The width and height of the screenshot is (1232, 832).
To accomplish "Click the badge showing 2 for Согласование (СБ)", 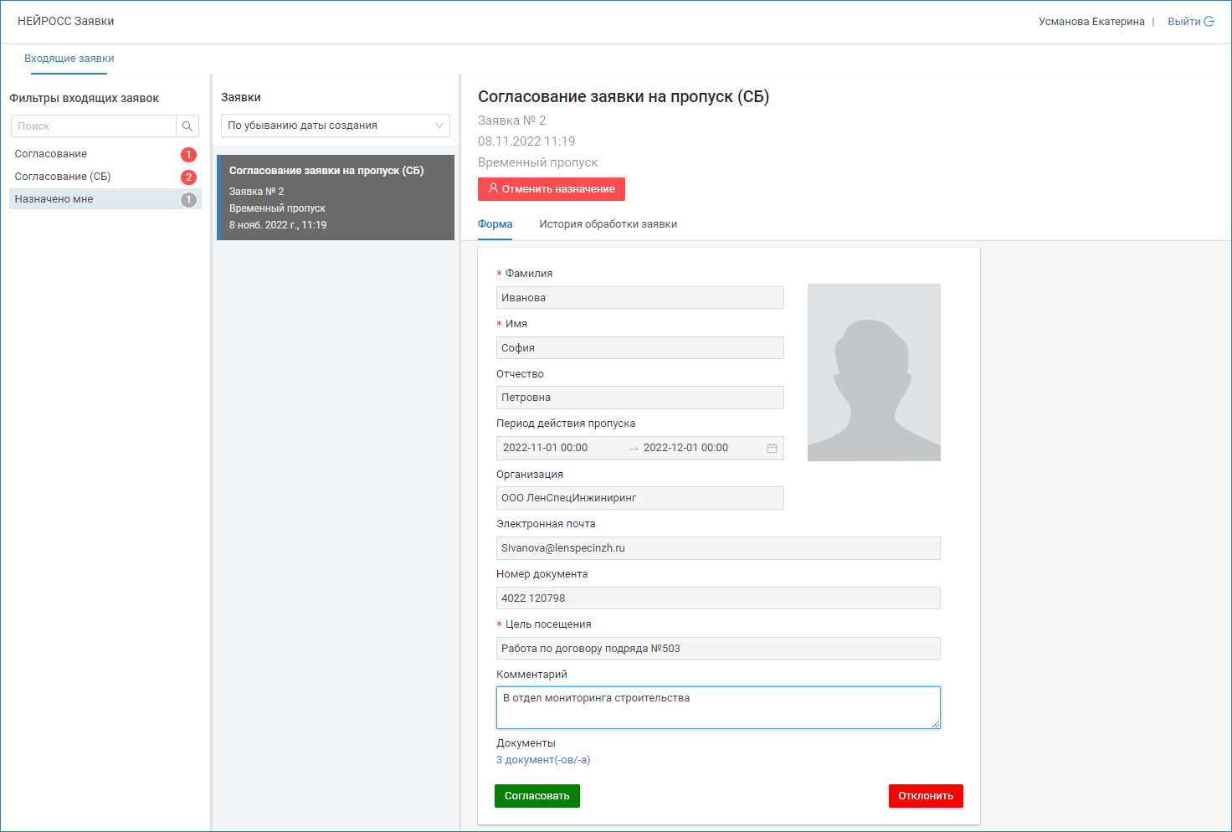I will pyautogui.click(x=188, y=177).
